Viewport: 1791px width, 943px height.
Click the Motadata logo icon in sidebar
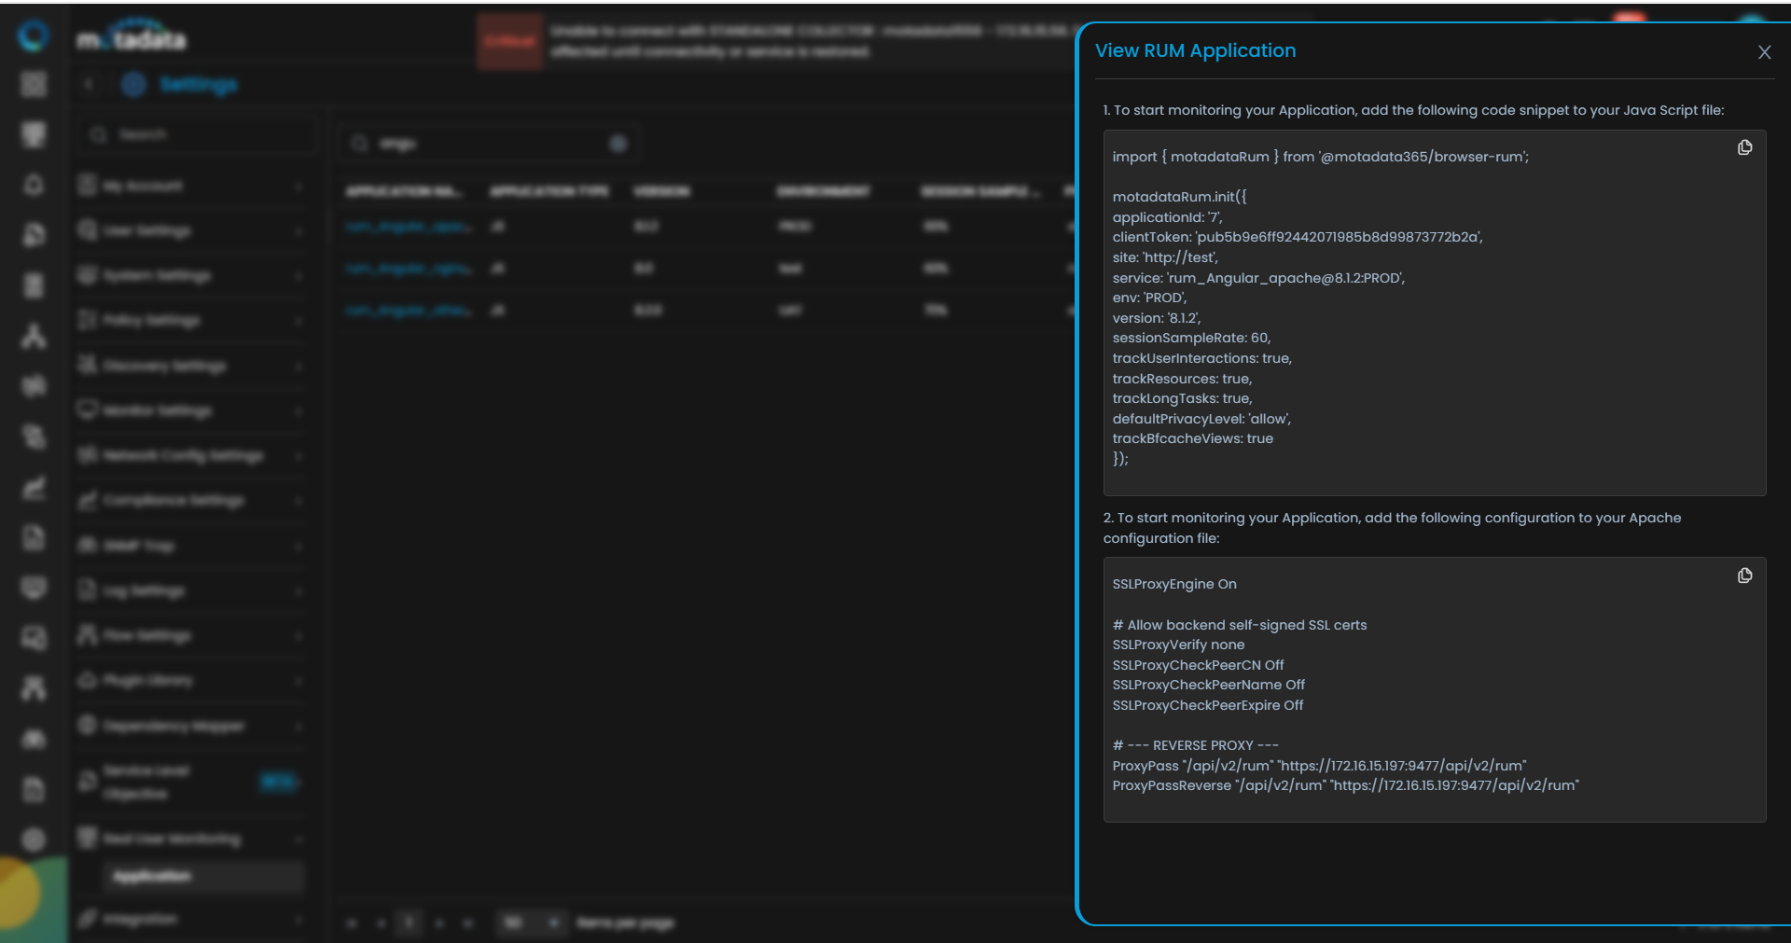point(34,35)
